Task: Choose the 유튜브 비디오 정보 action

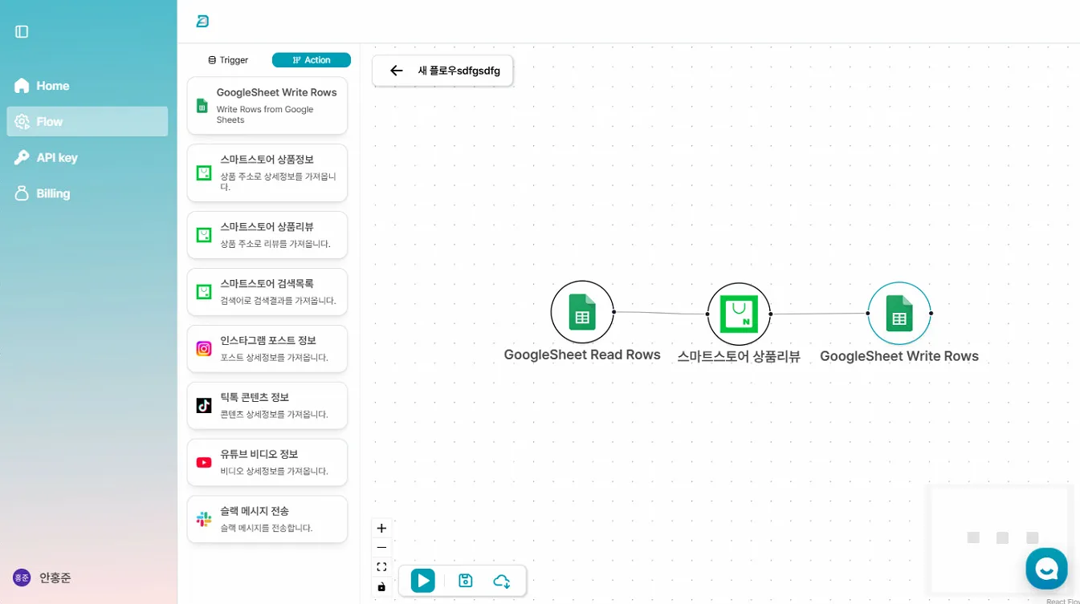Action: (x=267, y=462)
